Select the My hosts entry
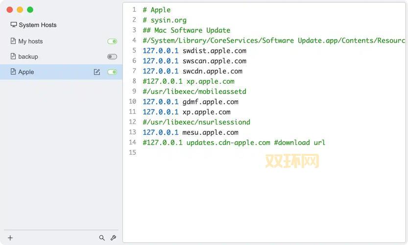Screen dimensions: 408x245 click(x=30, y=42)
